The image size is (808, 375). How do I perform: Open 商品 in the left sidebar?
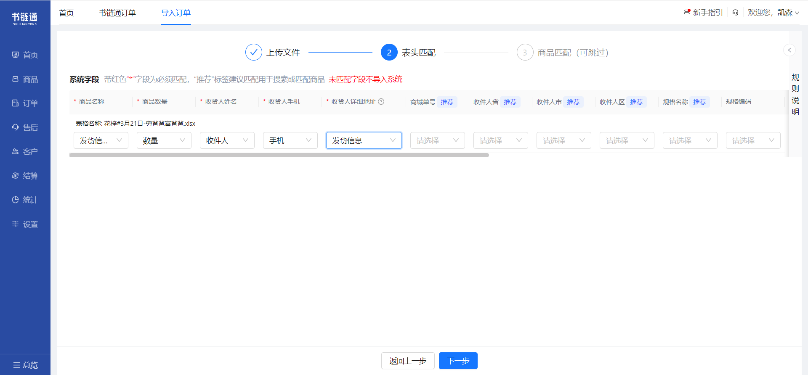[x=25, y=79]
